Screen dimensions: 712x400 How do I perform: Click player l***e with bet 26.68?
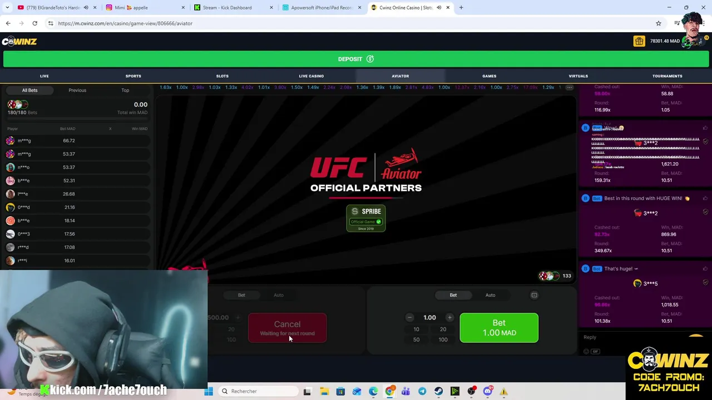coord(77,194)
